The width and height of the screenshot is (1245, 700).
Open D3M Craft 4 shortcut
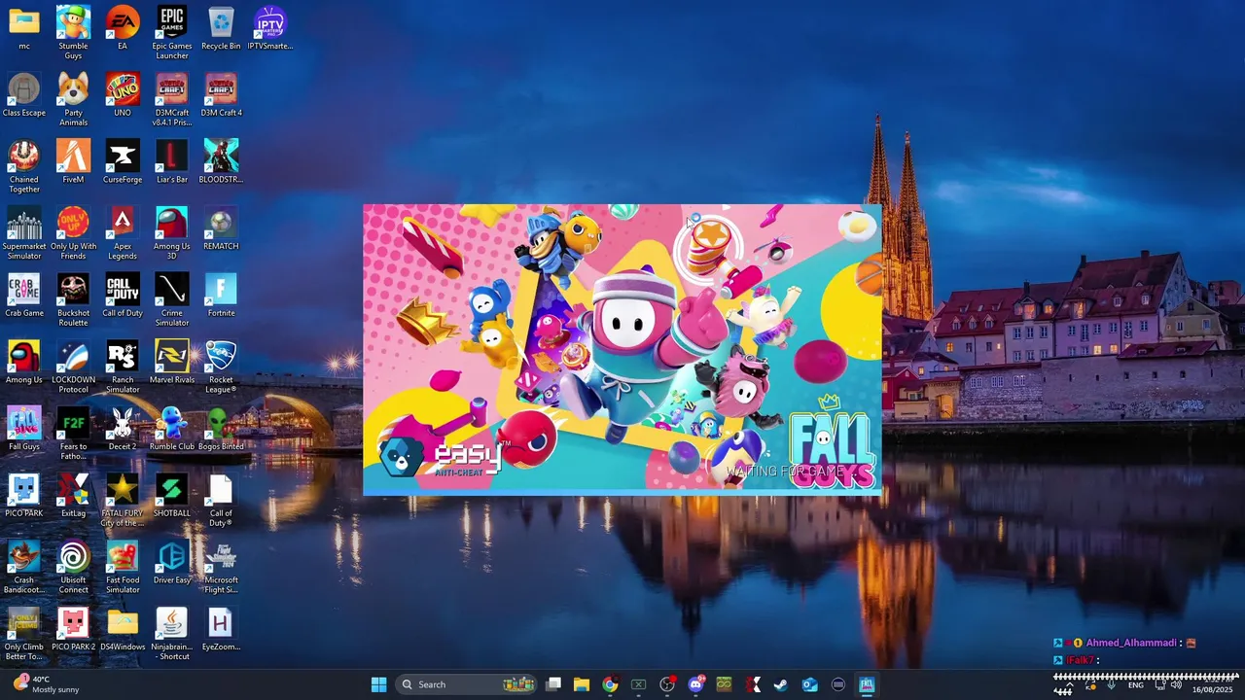tap(221, 94)
